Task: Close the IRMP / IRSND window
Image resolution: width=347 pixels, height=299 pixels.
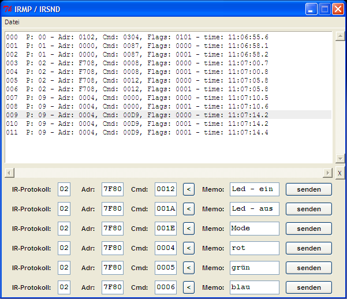Action: pos(338,9)
